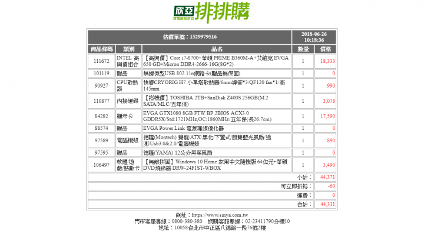Image resolution: width=424 pixels, height=231 pixels.
Task: Click the CPU散熱器 category cell
Action: pos(128,86)
